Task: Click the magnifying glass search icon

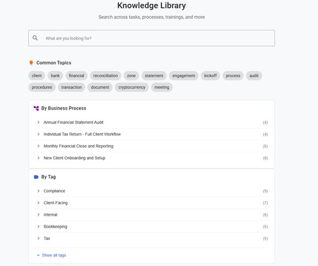Action: pos(35,38)
